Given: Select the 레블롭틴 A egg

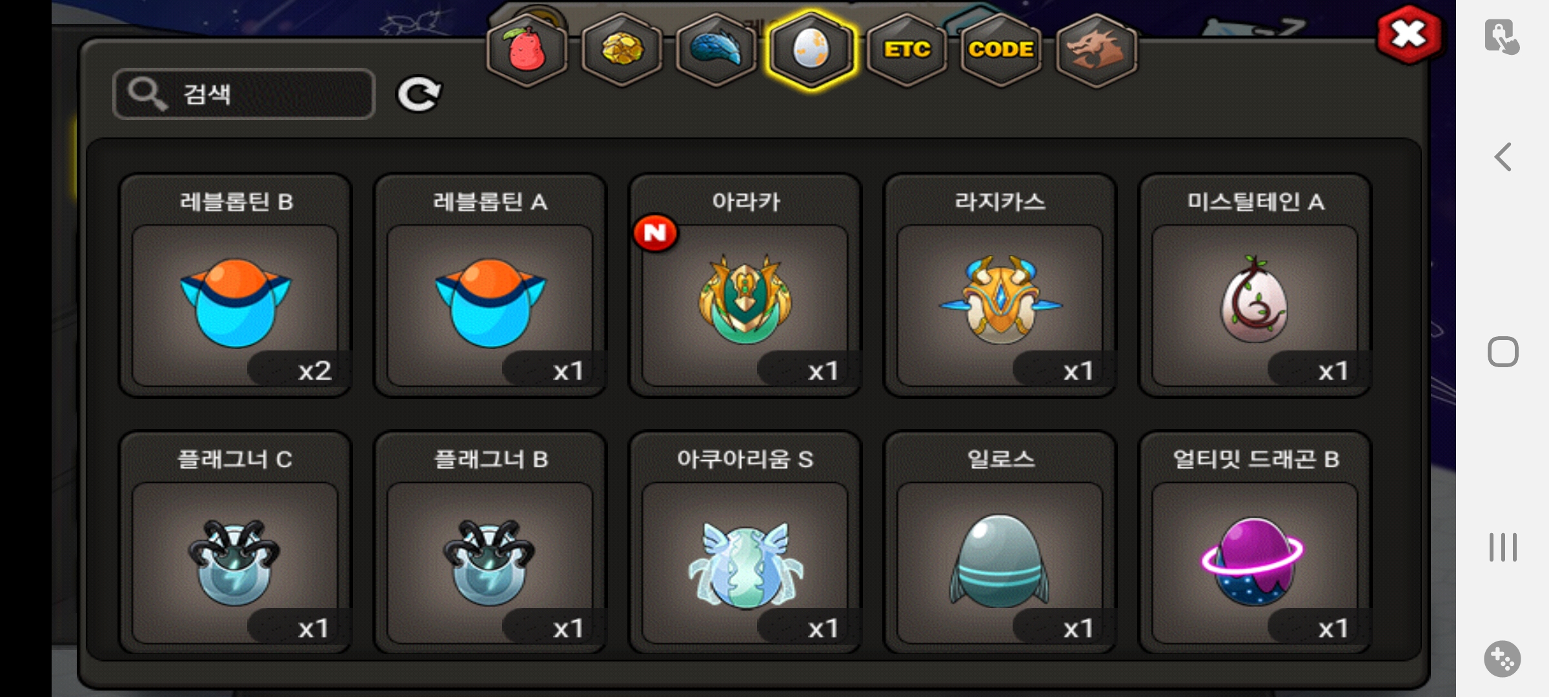Looking at the screenshot, I should [491, 285].
